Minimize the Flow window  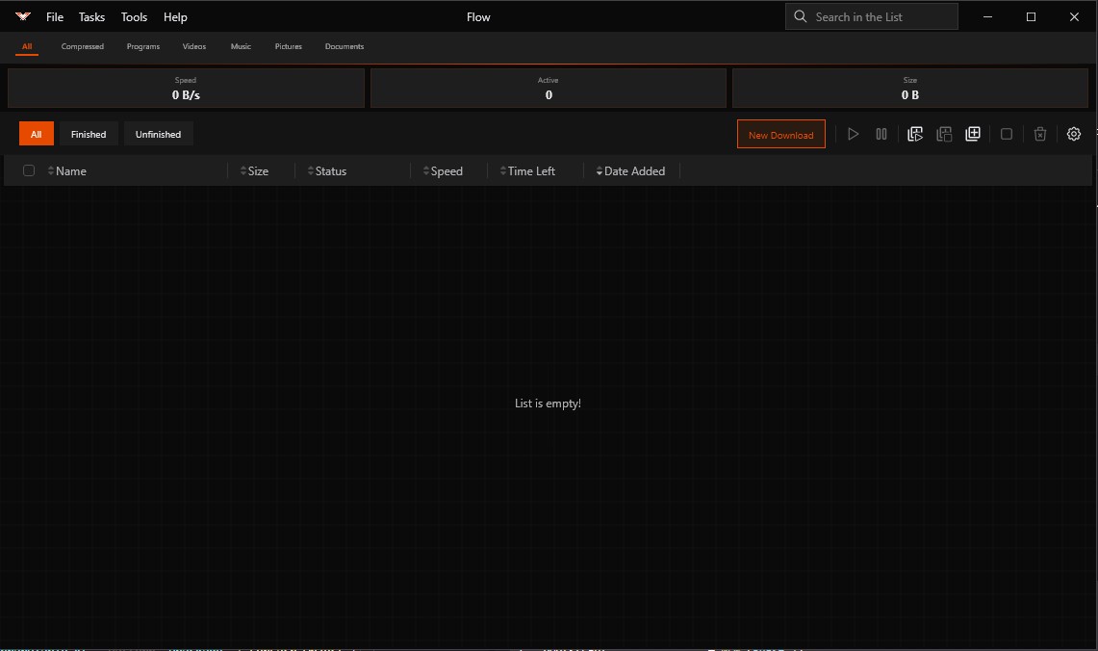pos(987,16)
